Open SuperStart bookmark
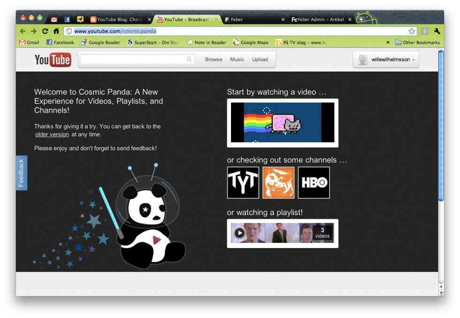This screenshot has height=318, width=460. point(153,43)
